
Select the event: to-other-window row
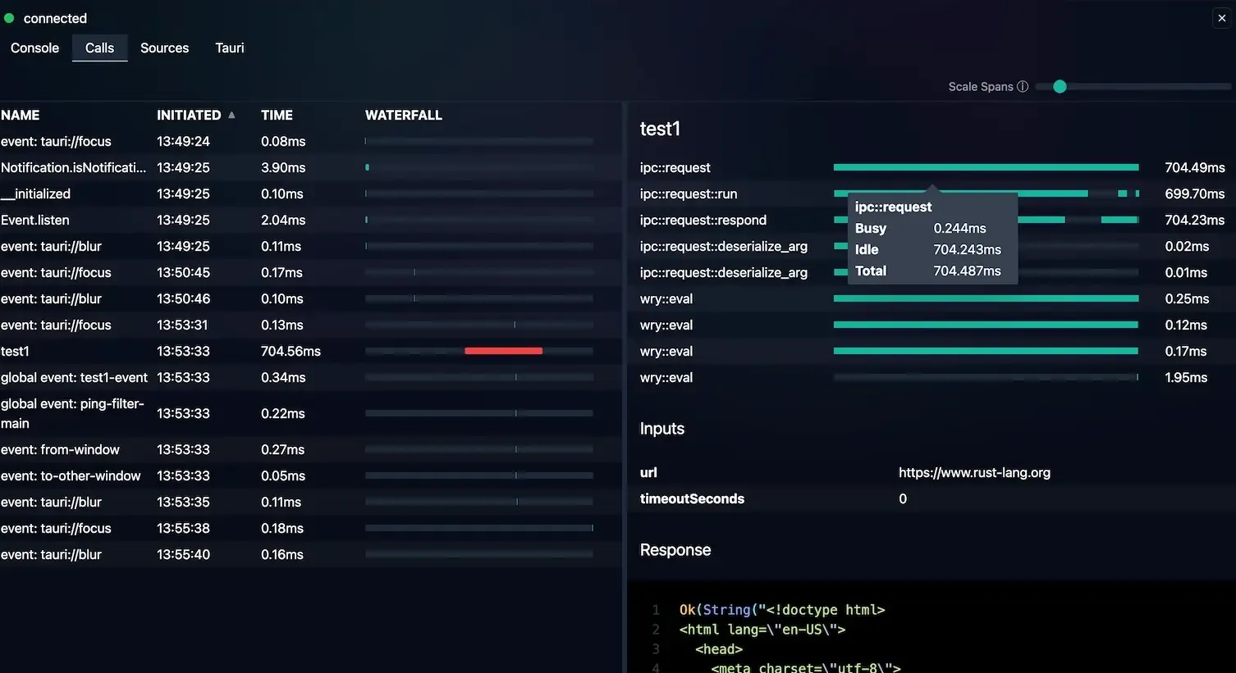310,475
